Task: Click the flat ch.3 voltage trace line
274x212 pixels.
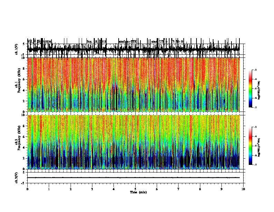Action: (x=134, y=178)
